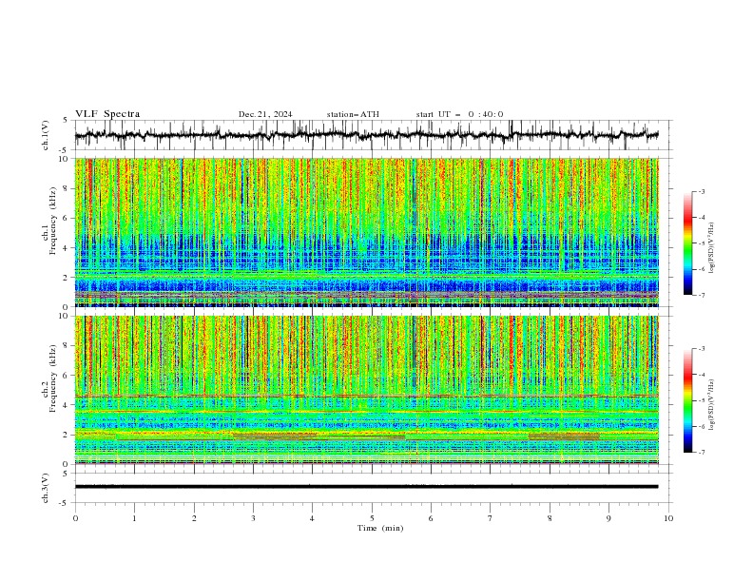Image resolution: width=753 pixels, height=582 pixels.
Task: Click the "Time (min)" axis label
Action: coord(380,528)
